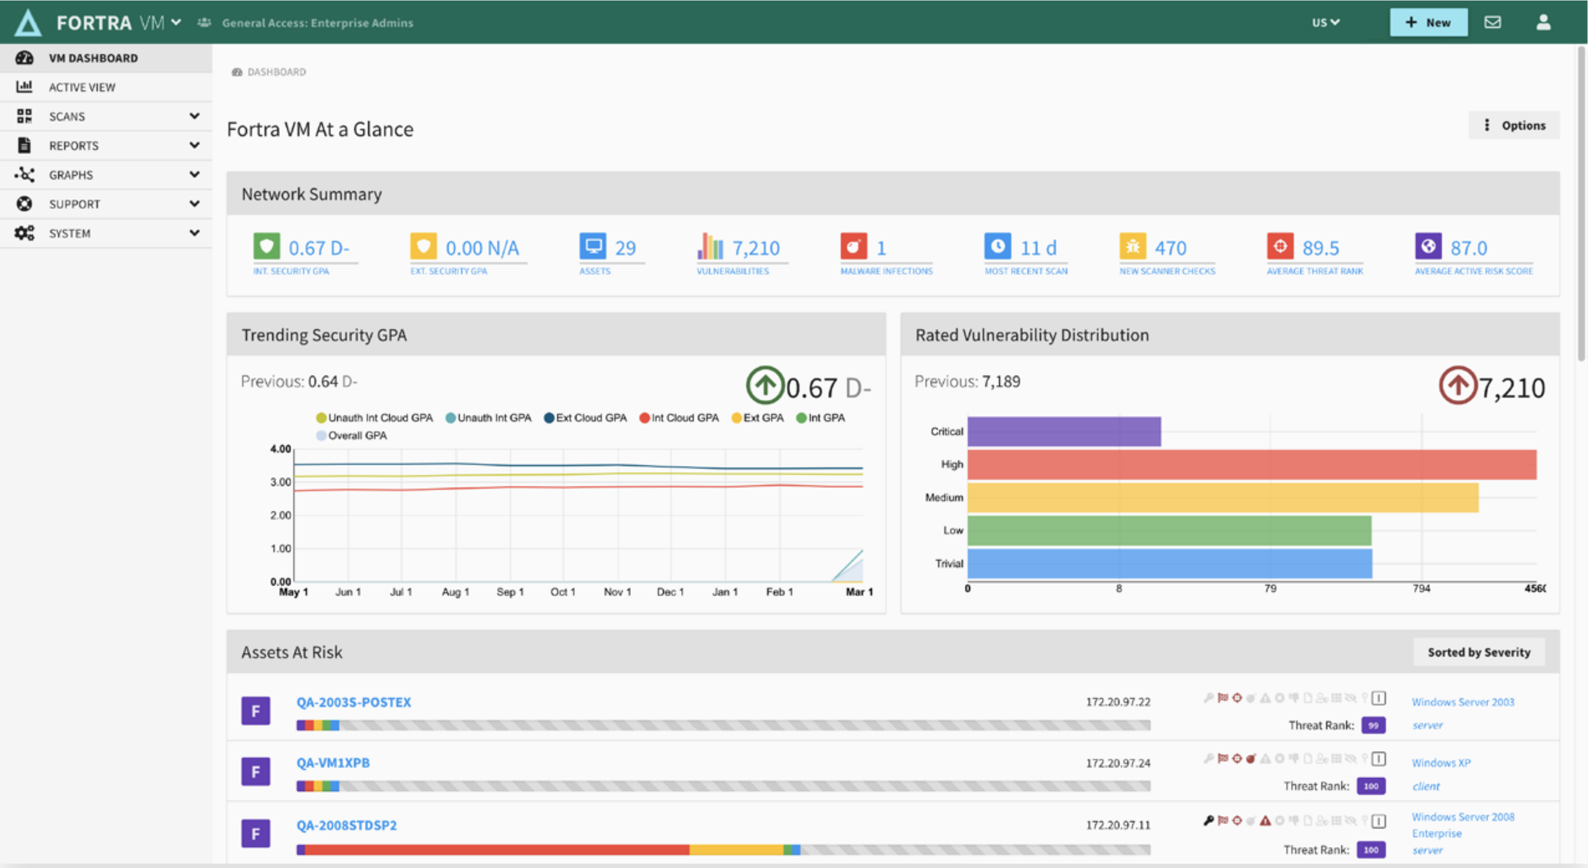Viewport: 1588px width, 868px height.
Task: Open the QA-VM1XPB asset link
Action: (x=333, y=762)
